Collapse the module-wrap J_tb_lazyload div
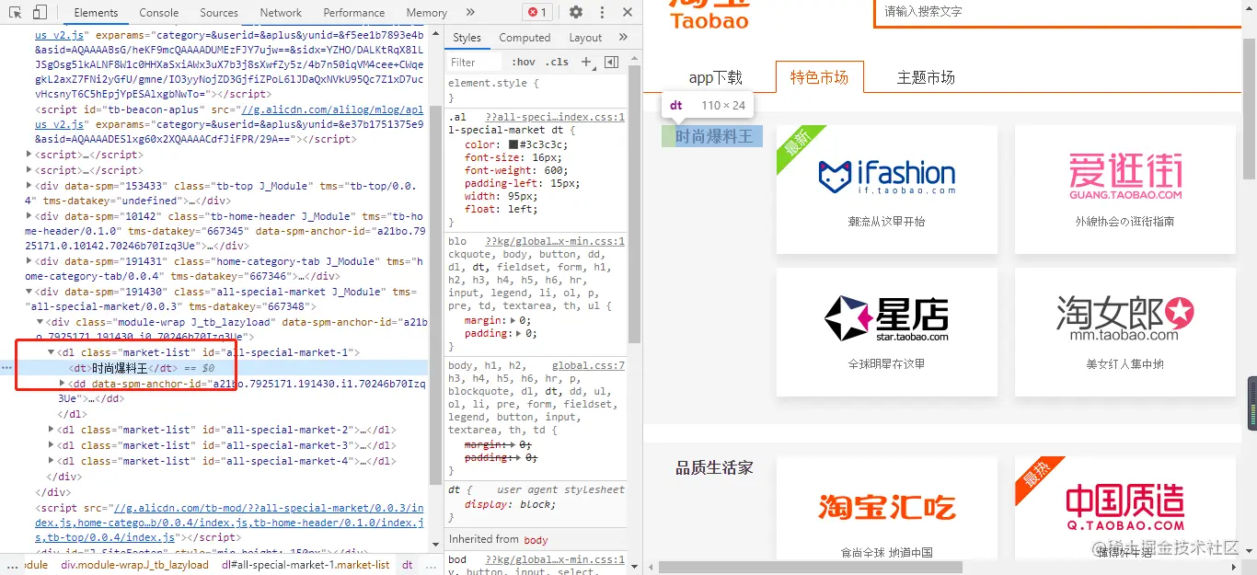This screenshot has height=575, width=1257. [40, 322]
